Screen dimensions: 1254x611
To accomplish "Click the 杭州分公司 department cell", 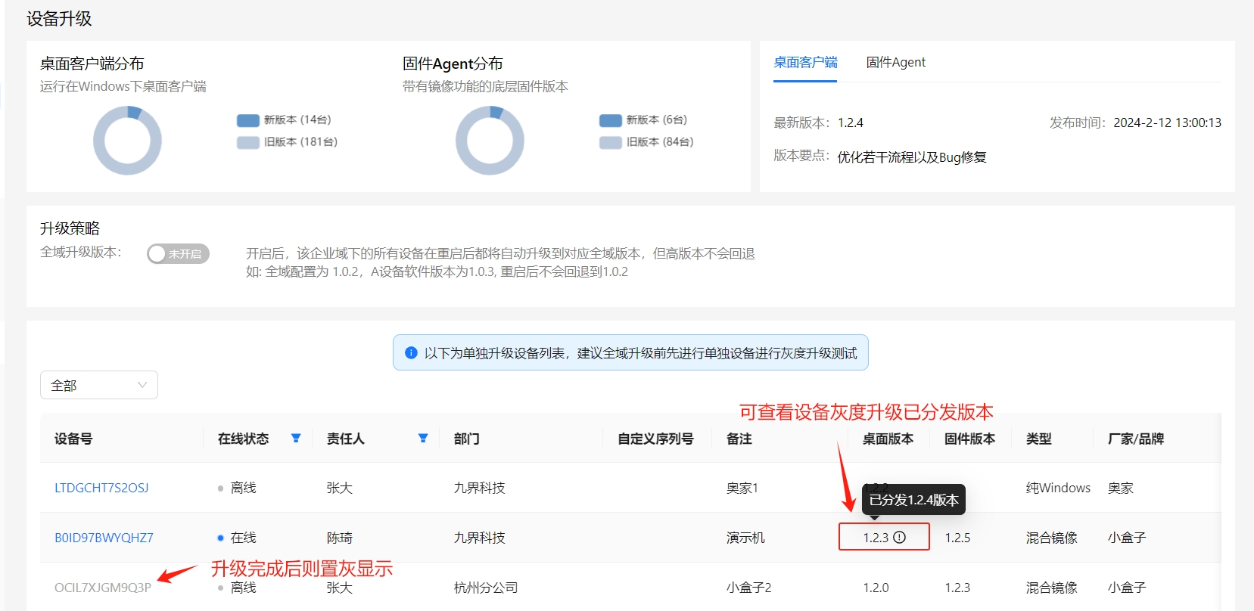I will tap(486, 588).
